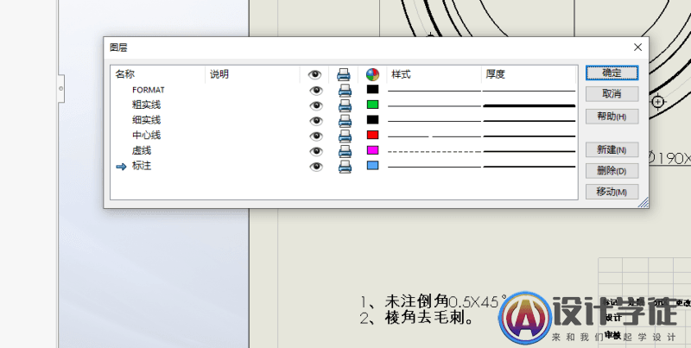Image resolution: width=691 pixels, height=348 pixels.
Task: Toggle the eye icon for 虚线 layer
Action: (x=315, y=151)
